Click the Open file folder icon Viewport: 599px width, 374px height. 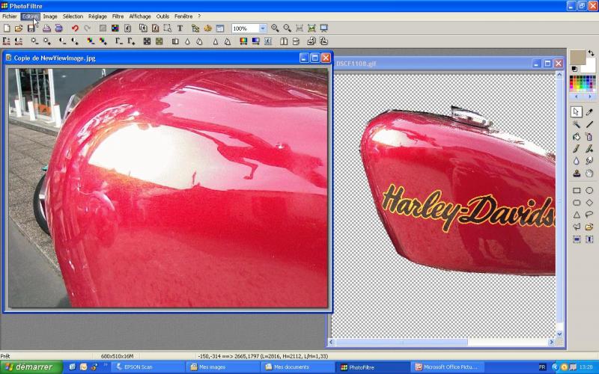[18, 28]
